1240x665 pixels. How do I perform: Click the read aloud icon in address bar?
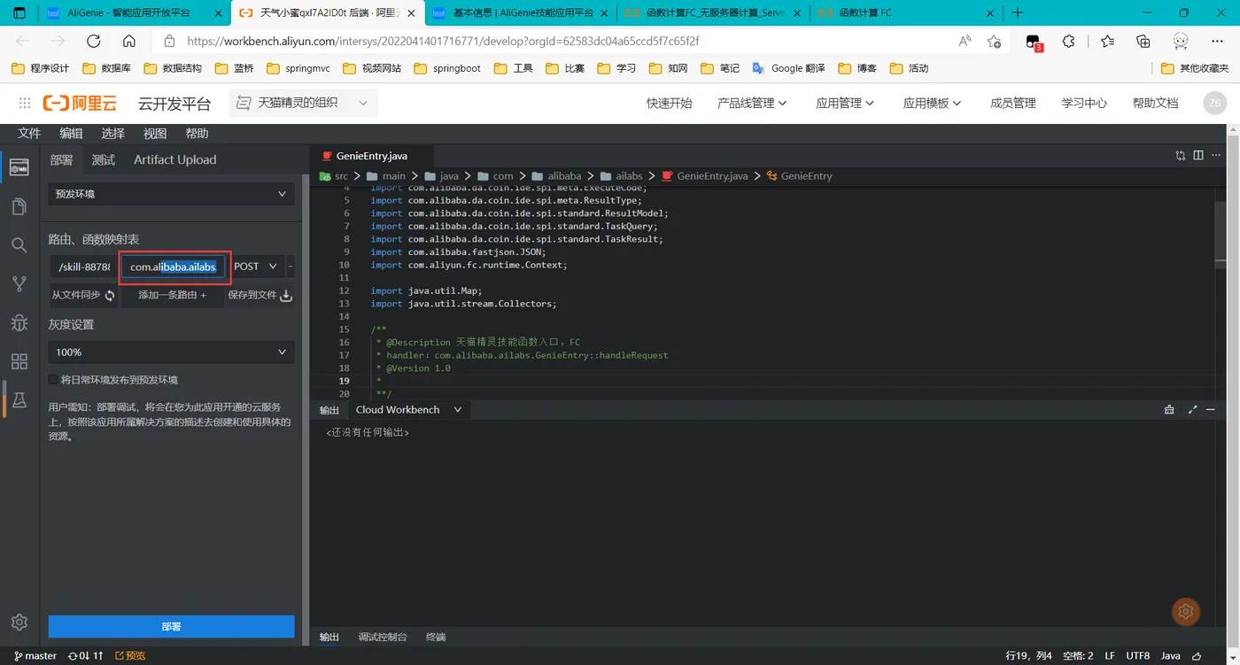pos(965,42)
